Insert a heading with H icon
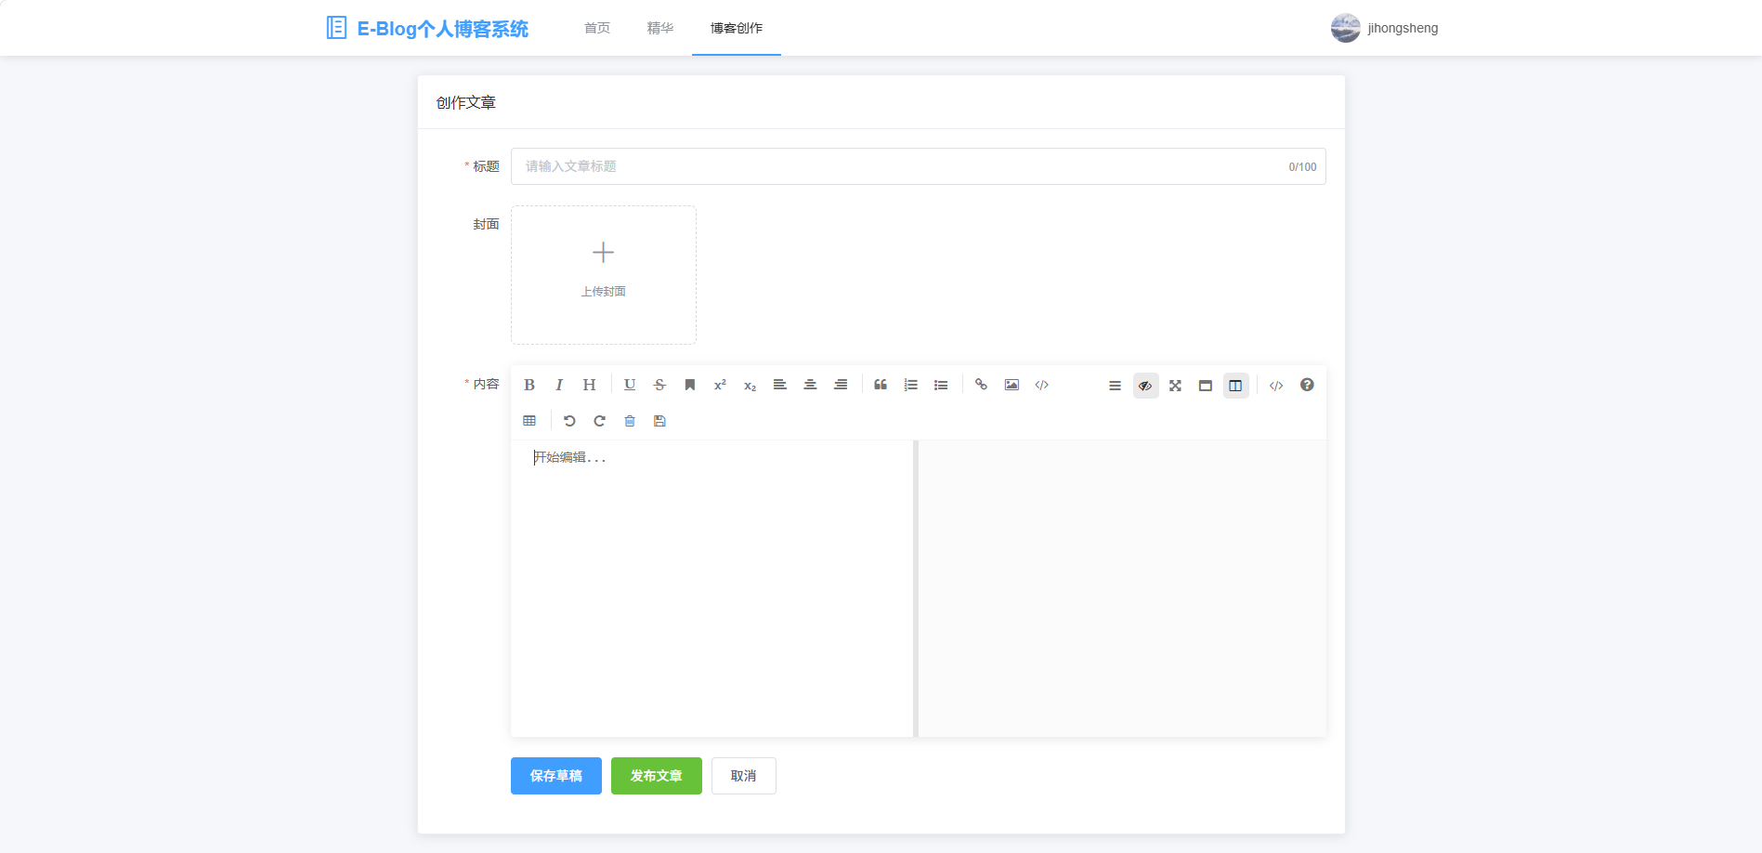 point(589,385)
